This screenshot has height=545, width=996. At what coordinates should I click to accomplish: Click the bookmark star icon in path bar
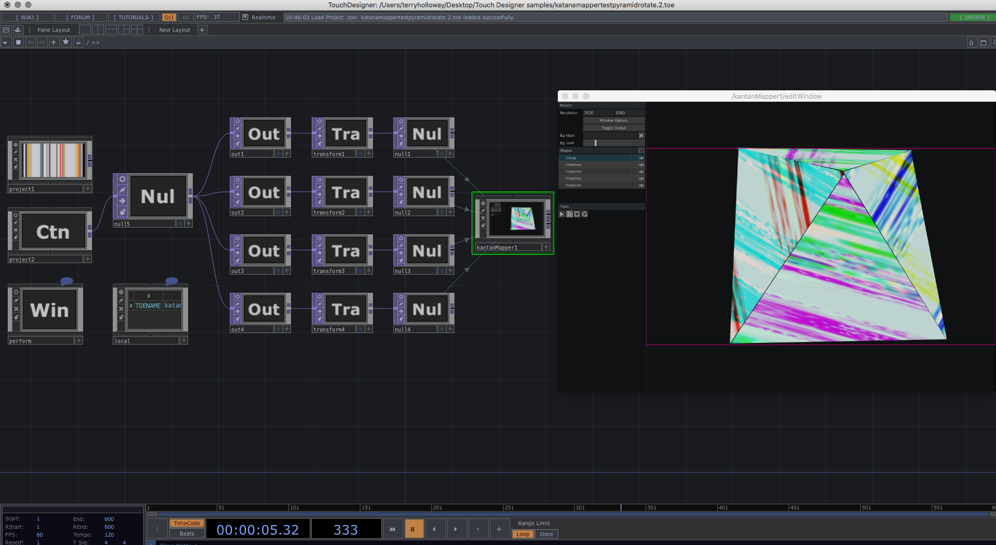coord(66,42)
